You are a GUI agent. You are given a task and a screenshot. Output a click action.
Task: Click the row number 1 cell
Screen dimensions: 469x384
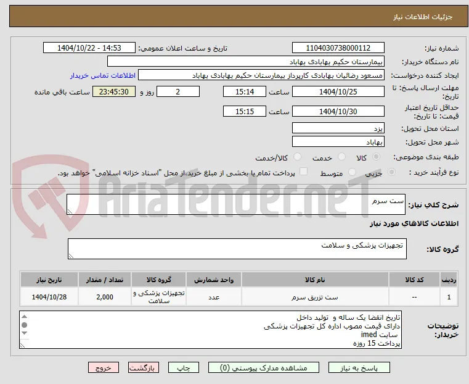coord(449,297)
